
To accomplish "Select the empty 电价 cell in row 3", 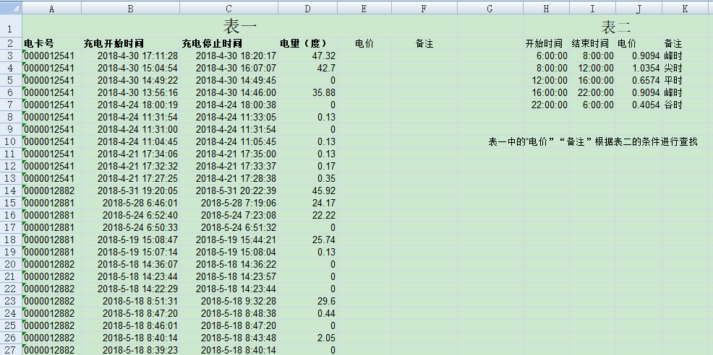I will click(x=364, y=56).
